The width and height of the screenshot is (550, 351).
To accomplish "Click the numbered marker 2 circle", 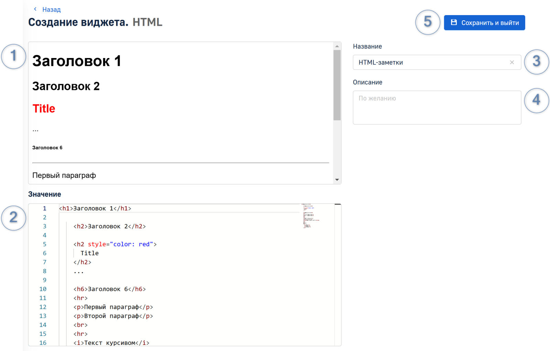I will pyautogui.click(x=13, y=218).
